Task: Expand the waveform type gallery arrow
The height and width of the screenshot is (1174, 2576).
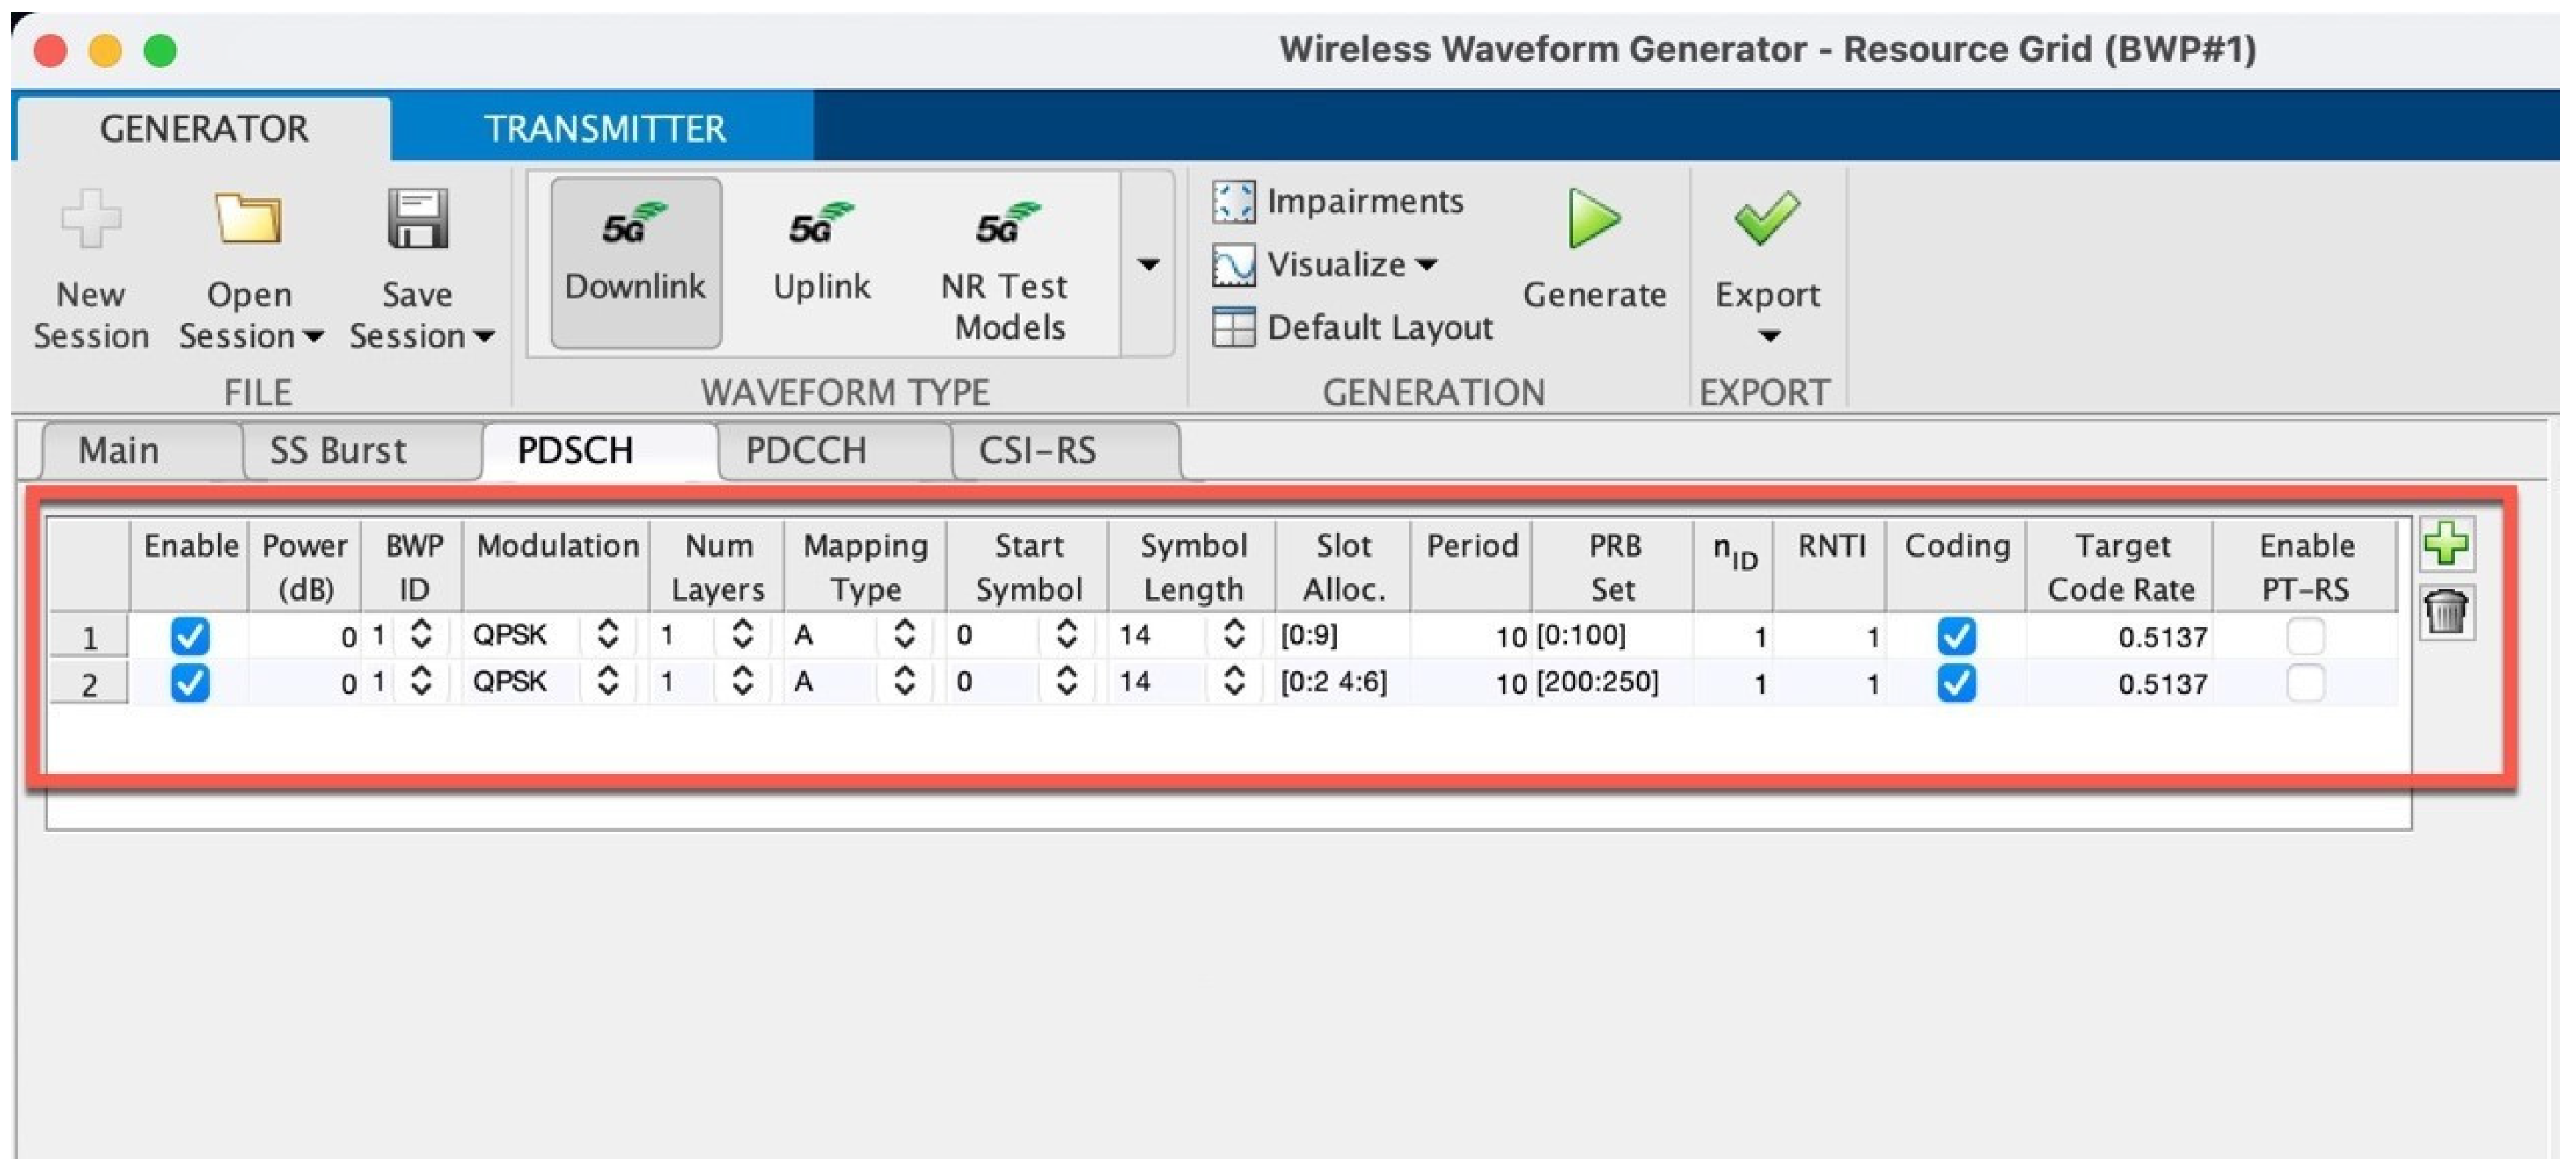Action: pyautogui.click(x=1148, y=264)
